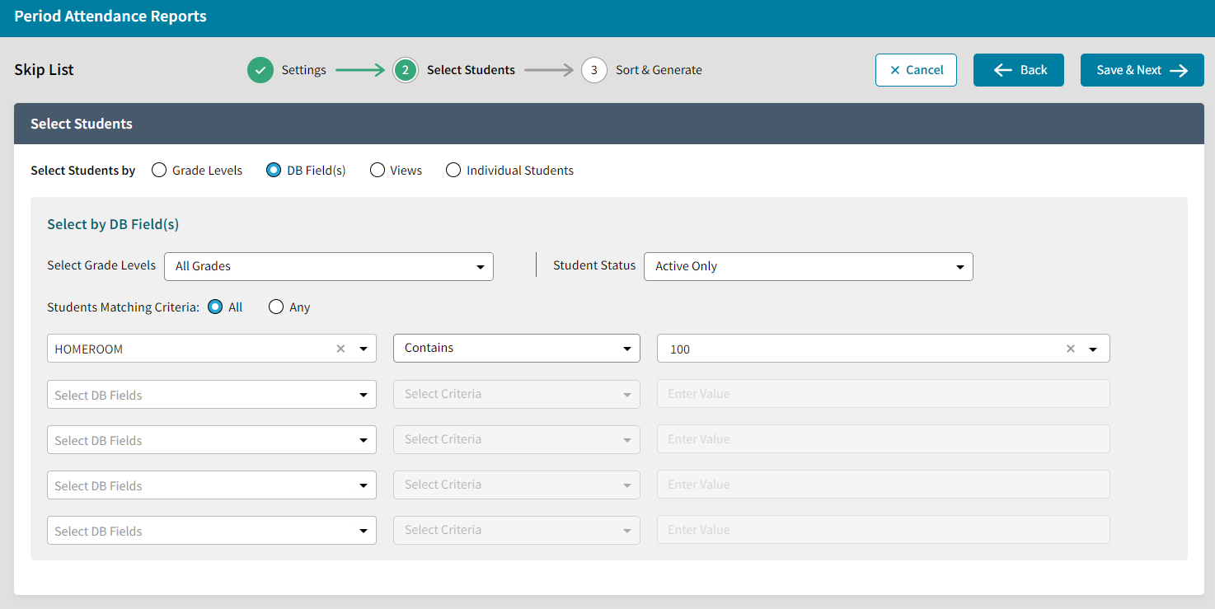Set matching criteria to All
Screen dimensions: 1215x609
click(216, 307)
